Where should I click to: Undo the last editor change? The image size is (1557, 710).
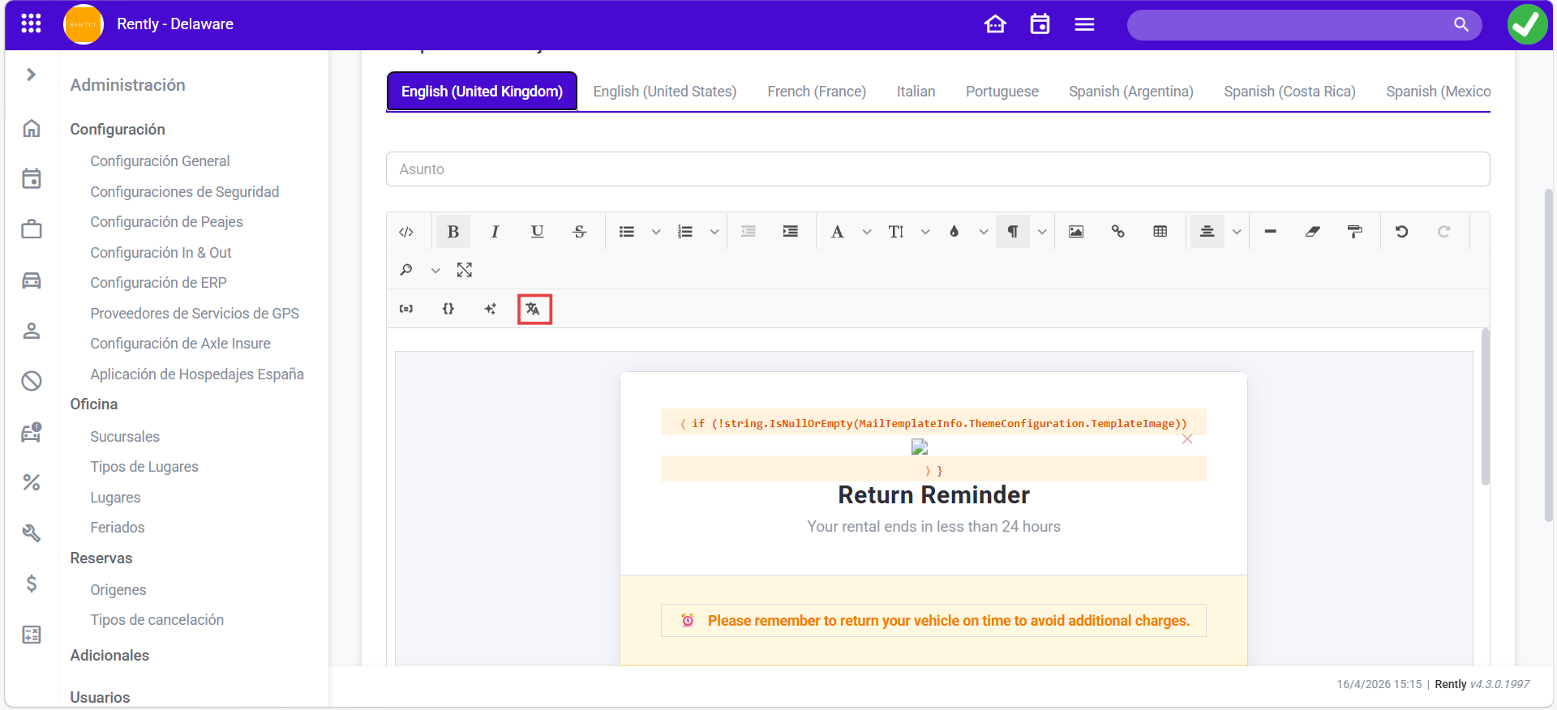pyautogui.click(x=1401, y=232)
